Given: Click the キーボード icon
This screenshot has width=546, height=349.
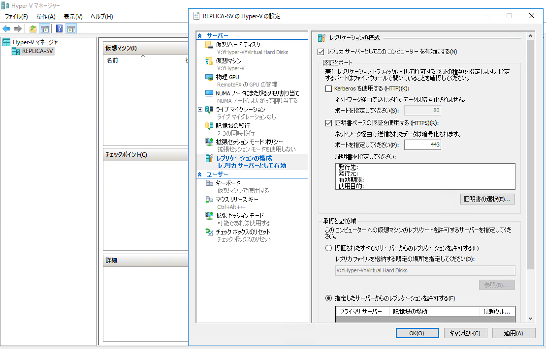Looking at the screenshot, I should point(209,183).
